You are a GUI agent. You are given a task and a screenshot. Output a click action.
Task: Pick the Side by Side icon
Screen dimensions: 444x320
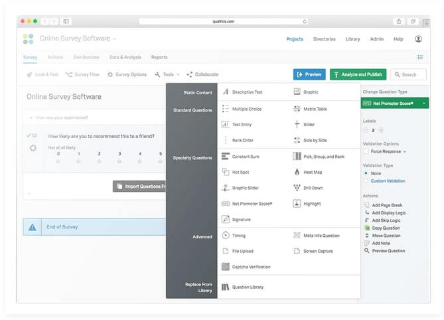click(x=297, y=140)
